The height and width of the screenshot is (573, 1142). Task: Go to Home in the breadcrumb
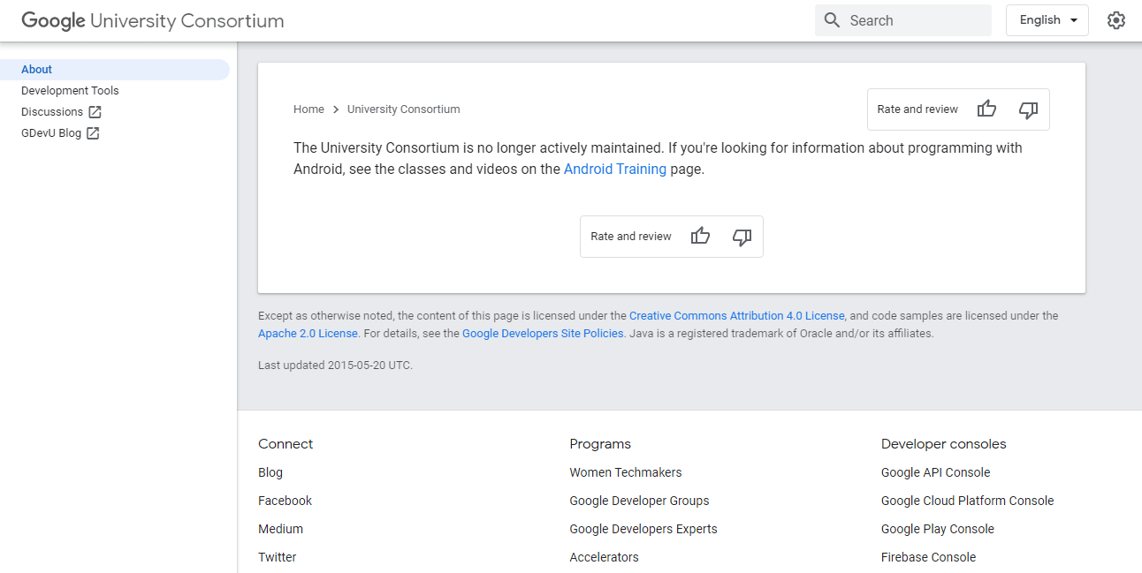[x=308, y=109]
